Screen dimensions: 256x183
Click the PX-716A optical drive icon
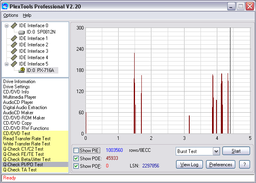point(22,70)
